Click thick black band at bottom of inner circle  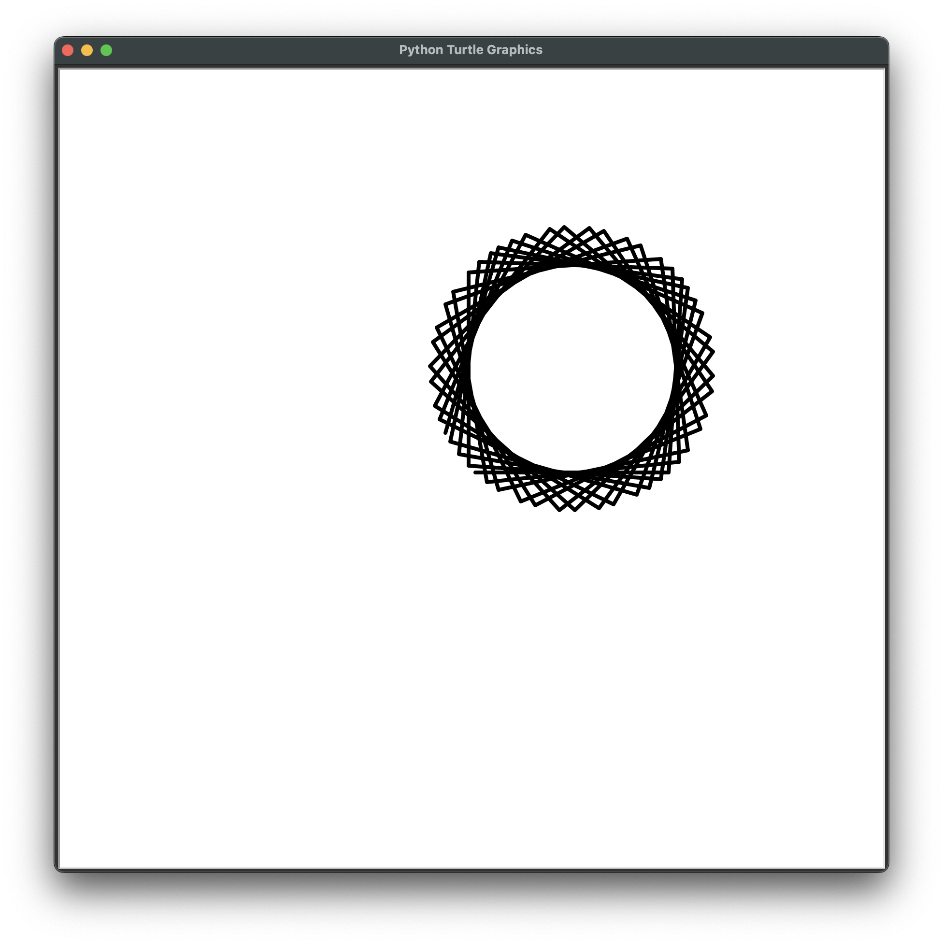(x=572, y=473)
